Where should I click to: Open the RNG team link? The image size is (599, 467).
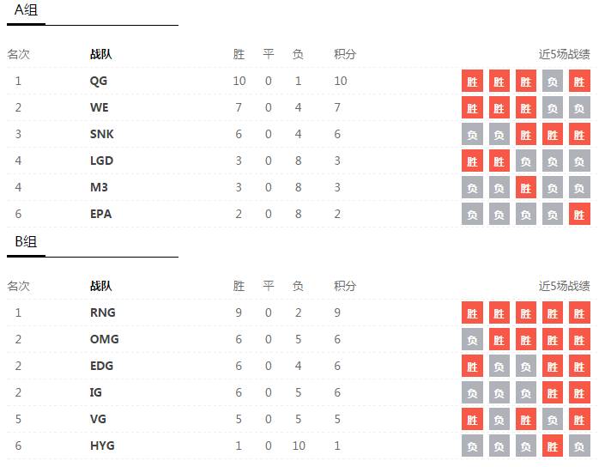click(x=103, y=312)
